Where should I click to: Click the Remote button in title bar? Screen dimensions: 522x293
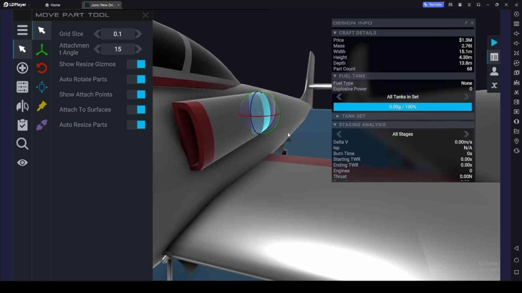click(x=433, y=5)
